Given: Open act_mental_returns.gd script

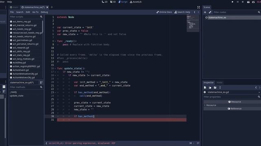Looking at the screenshot, I should (24, 25).
